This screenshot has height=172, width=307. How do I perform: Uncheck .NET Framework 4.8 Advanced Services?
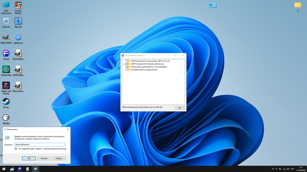coord(127,64)
